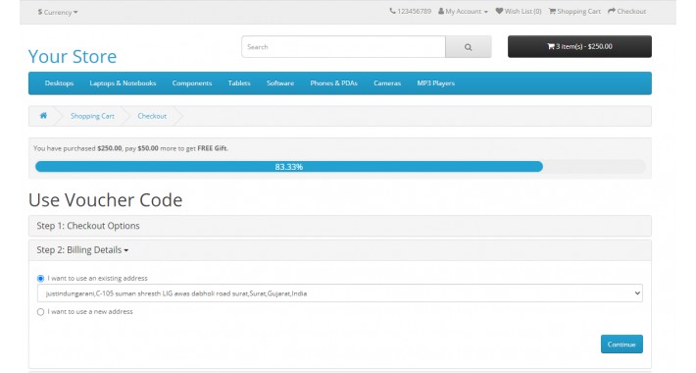The height and width of the screenshot is (373, 696).
Task: Click 'Use Voucher Code' heading
Action: [x=105, y=200]
